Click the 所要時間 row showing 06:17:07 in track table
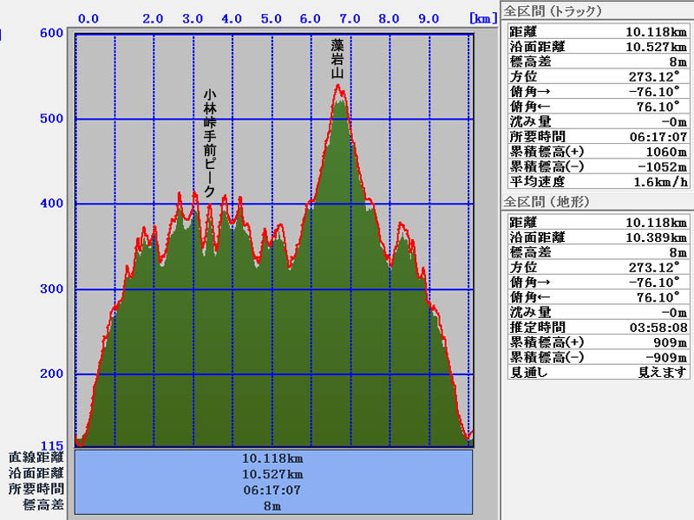The image size is (694, 520). [597, 136]
